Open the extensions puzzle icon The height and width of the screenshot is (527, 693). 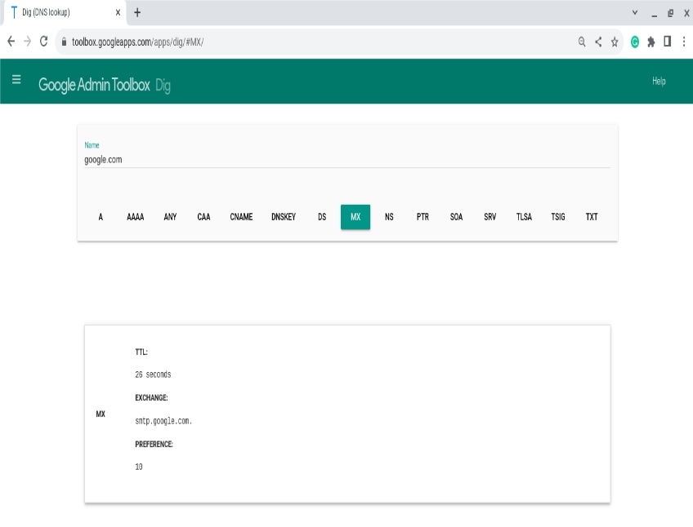[x=651, y=42]
